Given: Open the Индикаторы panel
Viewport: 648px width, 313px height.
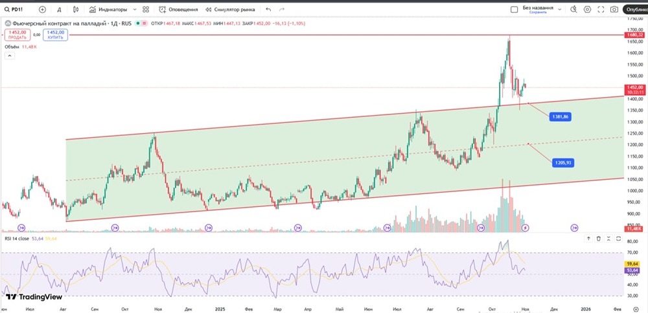Looking at the screenshot, I should click(108, 9).
